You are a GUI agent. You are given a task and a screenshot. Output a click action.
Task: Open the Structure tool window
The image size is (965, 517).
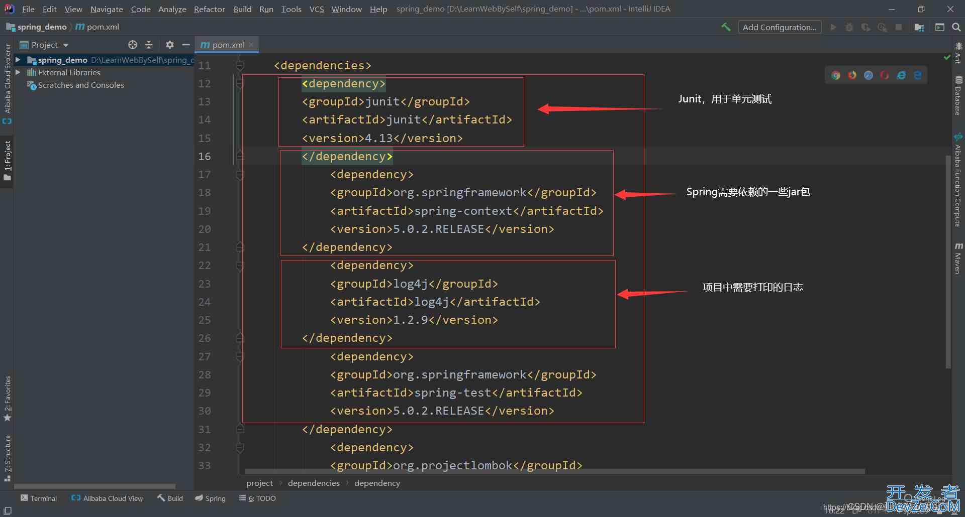7,458
